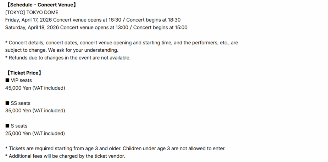
Task: Click the 15:00 concert start time
Action: pyautogui.click(x=180, y=27)
